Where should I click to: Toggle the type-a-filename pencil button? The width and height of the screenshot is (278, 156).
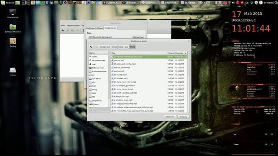click(91, 47)
